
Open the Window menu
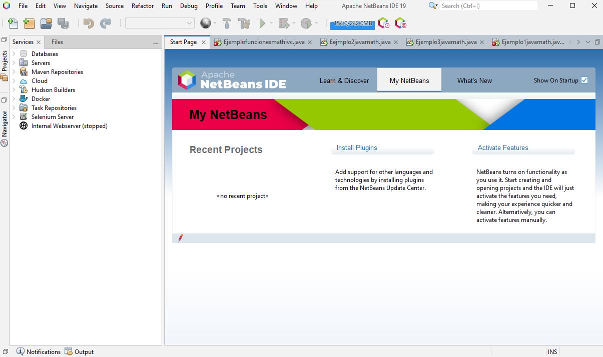point(286,6)
